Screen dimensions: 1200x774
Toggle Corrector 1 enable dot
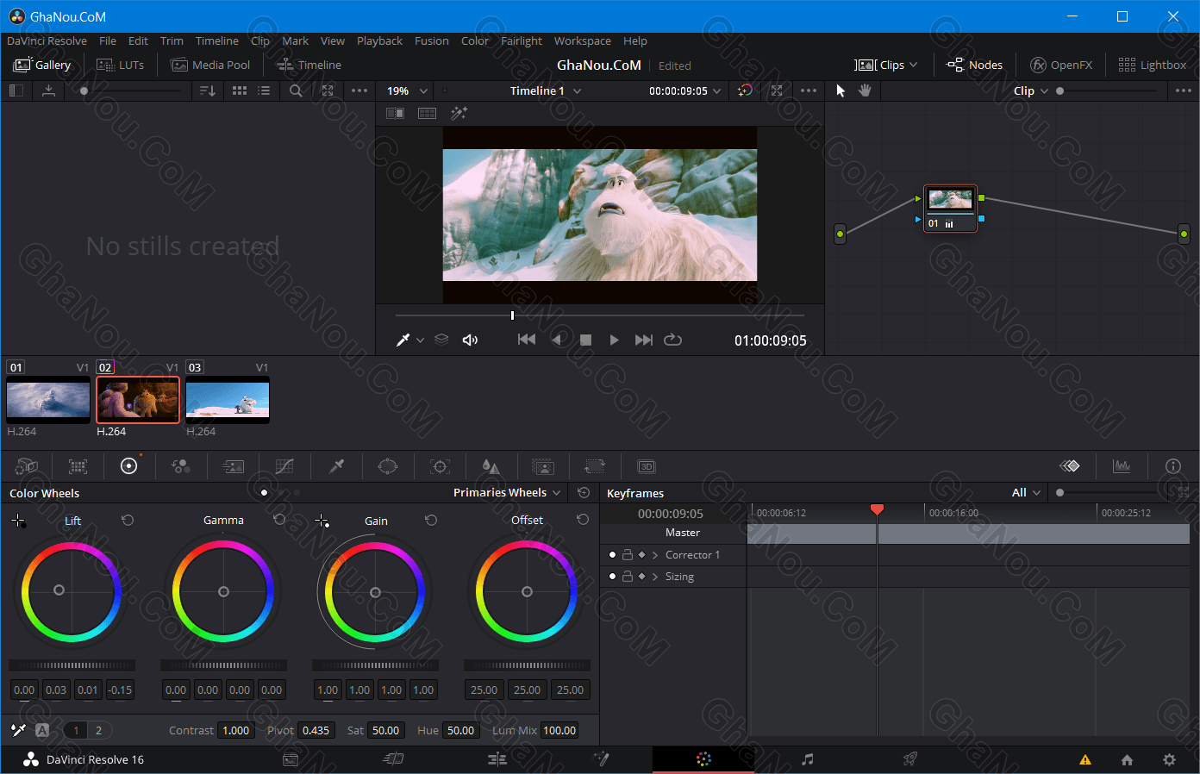(612, 554)
